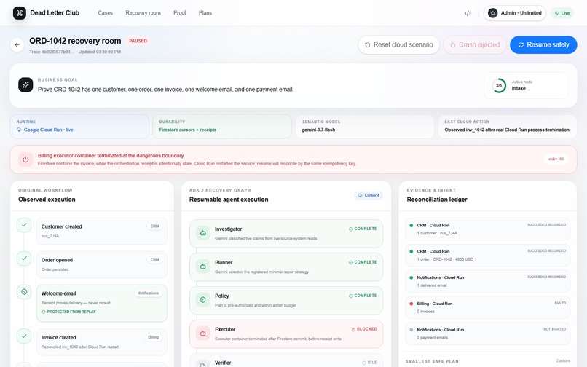Click the NOT STARTED status label
Image resolution: width=587 pixels, height=367 pixels.
pyautogui.click(x=554, y=329)
